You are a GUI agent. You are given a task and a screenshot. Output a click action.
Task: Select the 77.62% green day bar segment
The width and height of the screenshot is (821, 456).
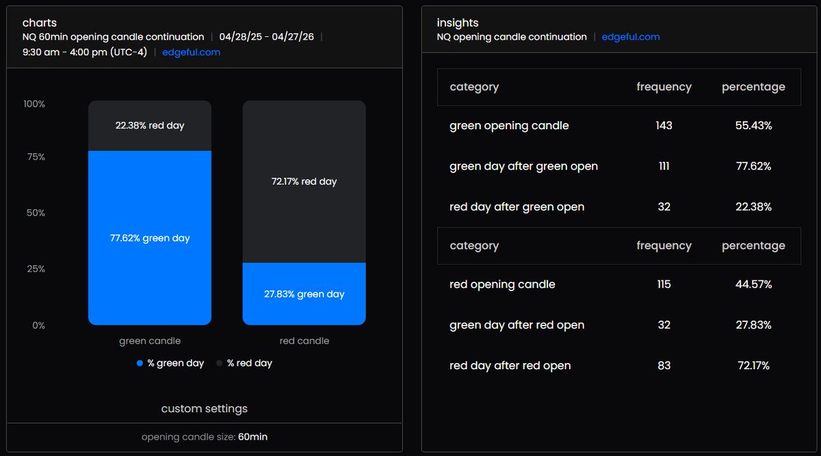[150, 238]
